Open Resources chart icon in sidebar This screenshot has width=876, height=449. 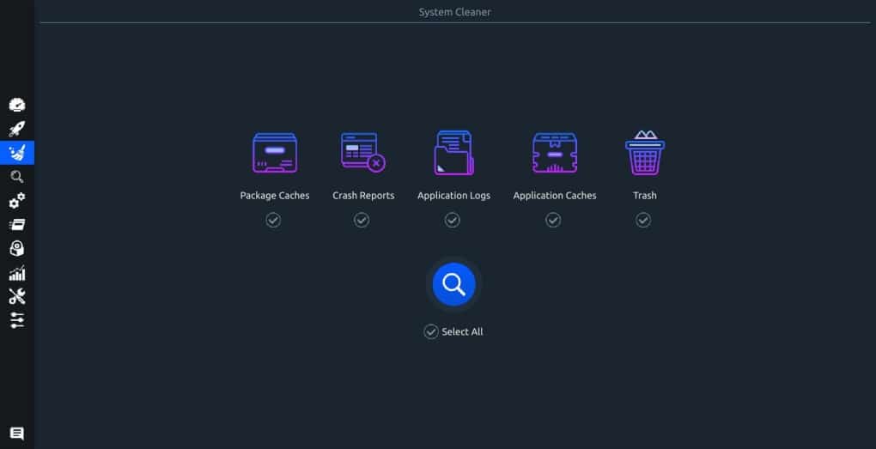[17, 273]
